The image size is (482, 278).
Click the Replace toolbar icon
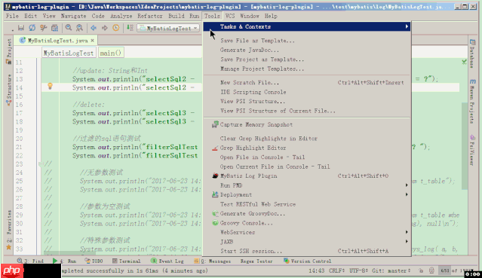tap(80, 28)
